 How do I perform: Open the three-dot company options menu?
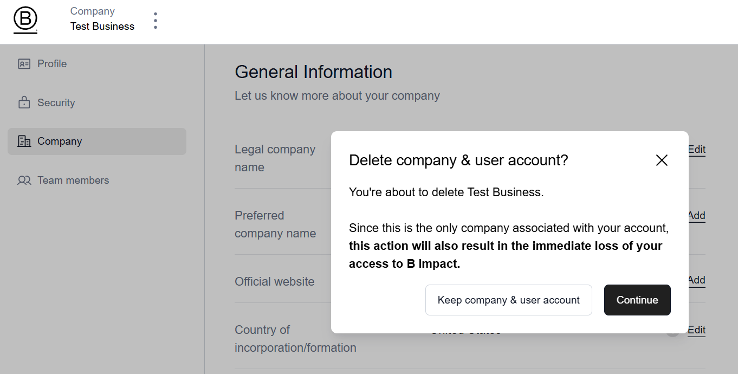click(x=156, y=21)
